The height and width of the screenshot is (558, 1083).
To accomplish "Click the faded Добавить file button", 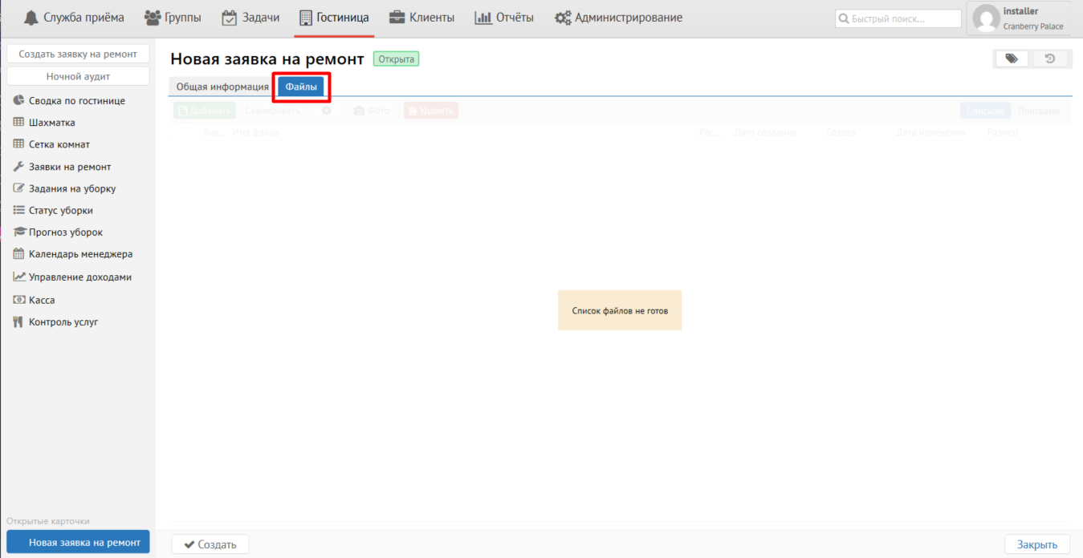I will [x=204, y=111].
